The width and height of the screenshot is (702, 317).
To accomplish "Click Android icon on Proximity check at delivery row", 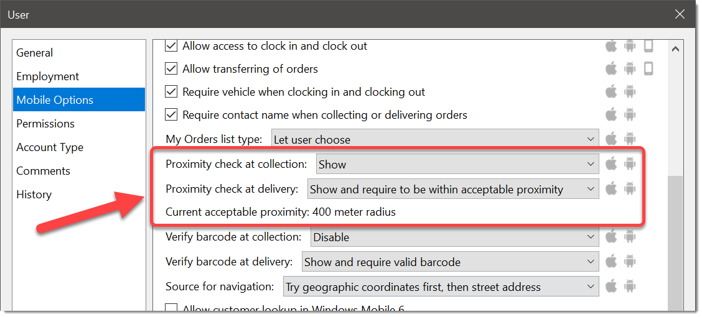I will point(629,188).
